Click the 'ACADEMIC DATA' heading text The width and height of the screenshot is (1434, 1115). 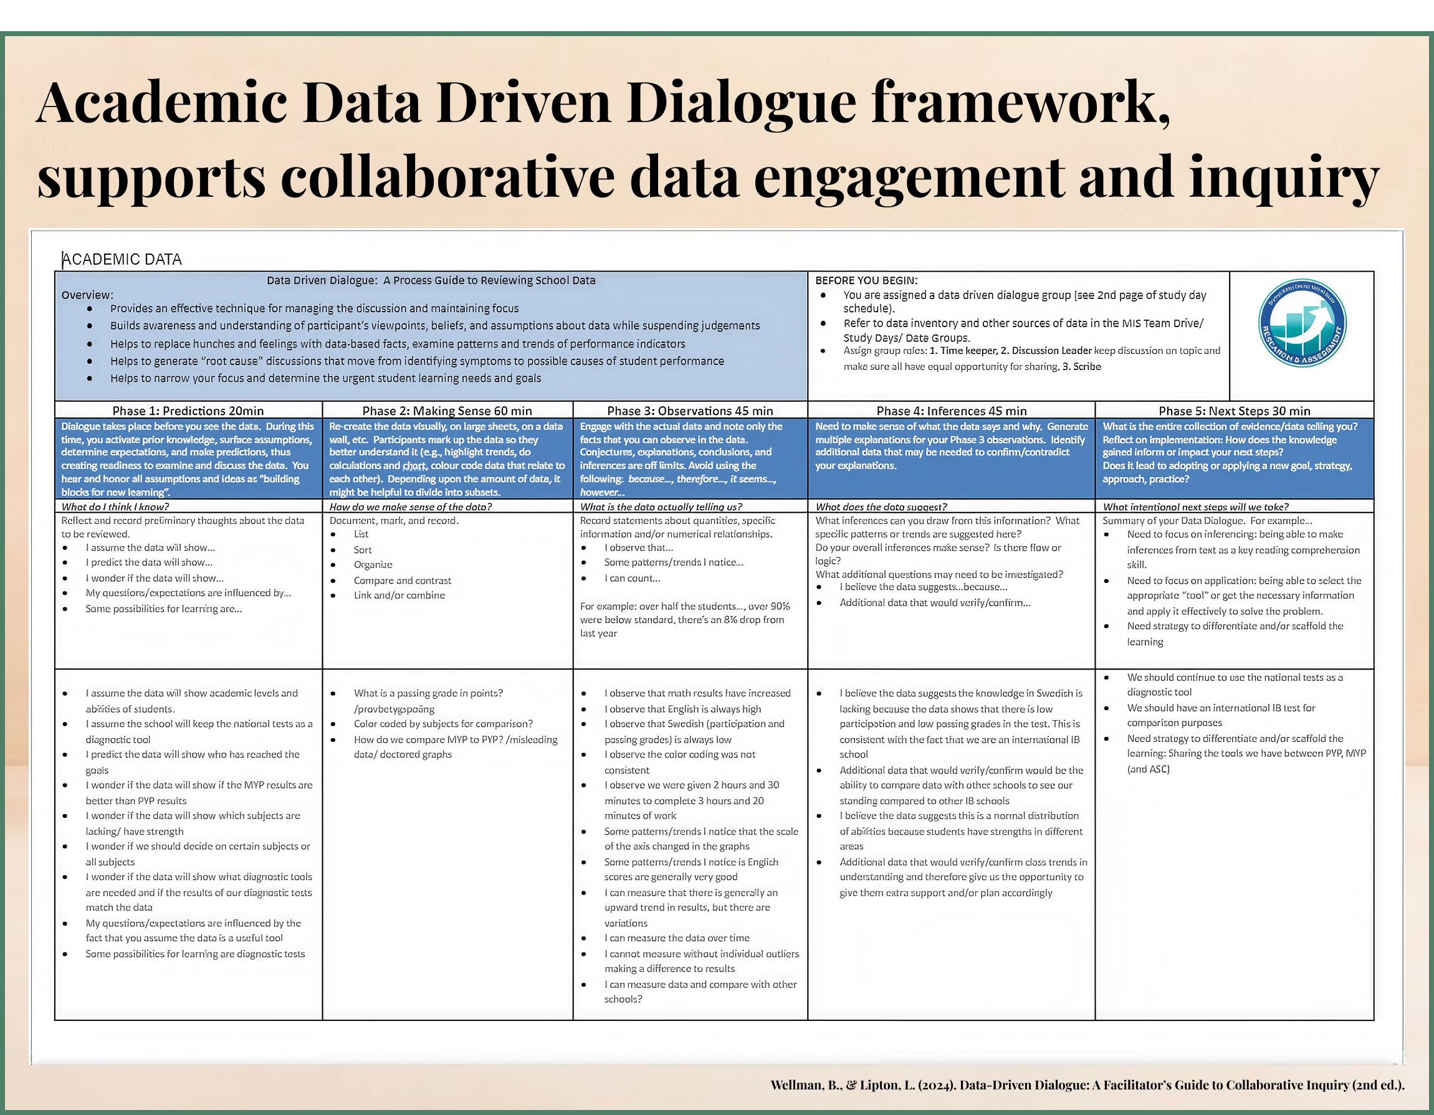122,259
